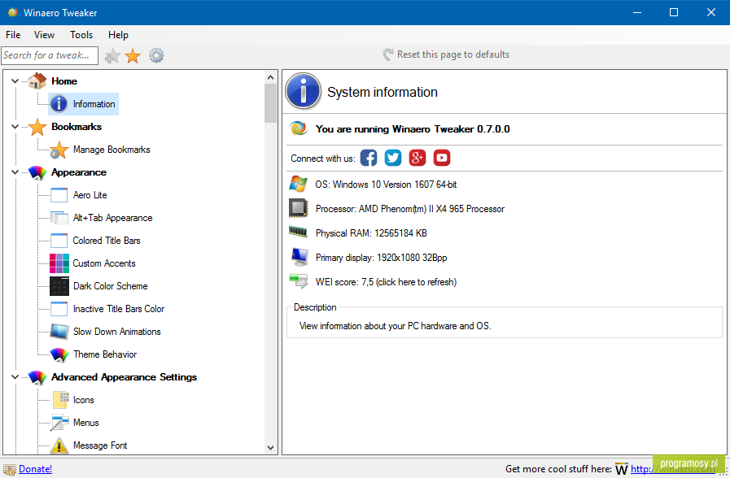Collapse the Appearance tree node
This screenshot has width=730, height=478.
tap(15, 172)
